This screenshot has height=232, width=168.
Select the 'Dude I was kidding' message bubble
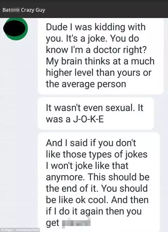tap(101, 56)
